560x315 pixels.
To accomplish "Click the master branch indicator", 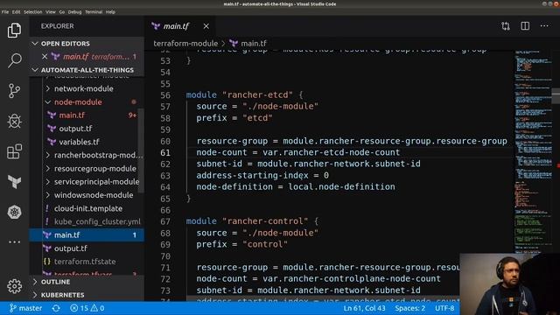I will click(25, 308).
